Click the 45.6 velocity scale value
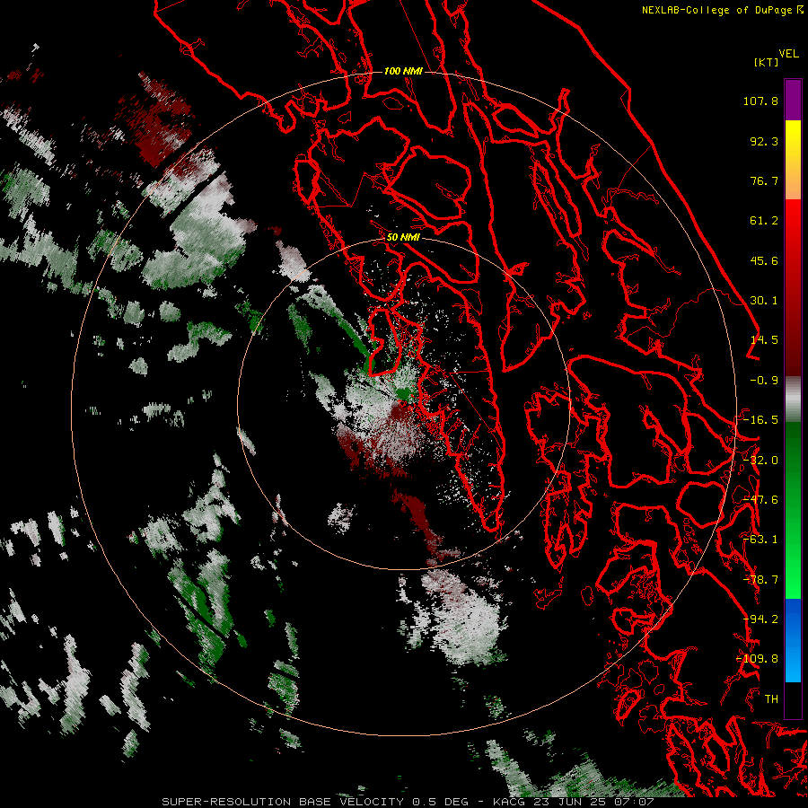Viewport: 808px width, 808px height. [764, 260]
